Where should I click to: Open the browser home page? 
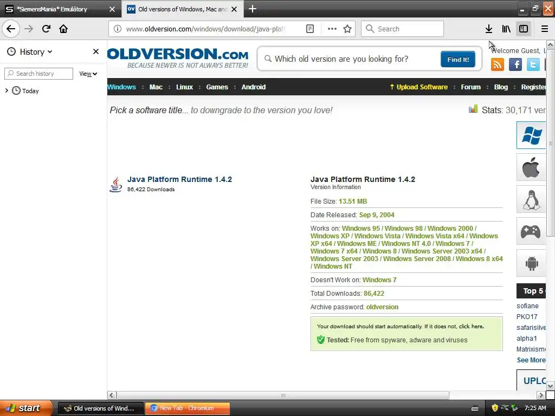(x=63, y=29)
